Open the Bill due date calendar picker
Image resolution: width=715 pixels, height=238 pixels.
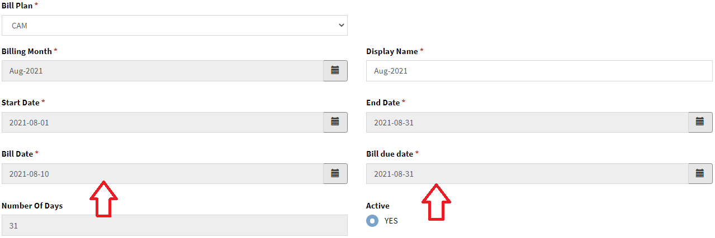[699, 173]
